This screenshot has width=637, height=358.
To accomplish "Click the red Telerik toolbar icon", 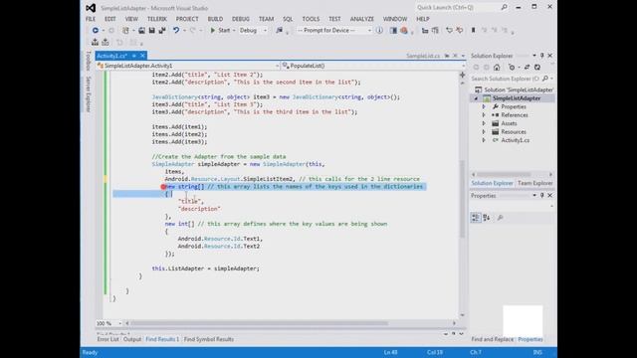I will point(404,31).
